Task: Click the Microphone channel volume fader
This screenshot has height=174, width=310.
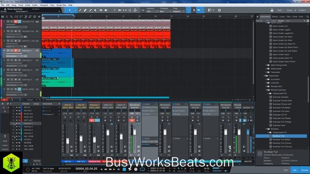Action: (x=135, y=132)
